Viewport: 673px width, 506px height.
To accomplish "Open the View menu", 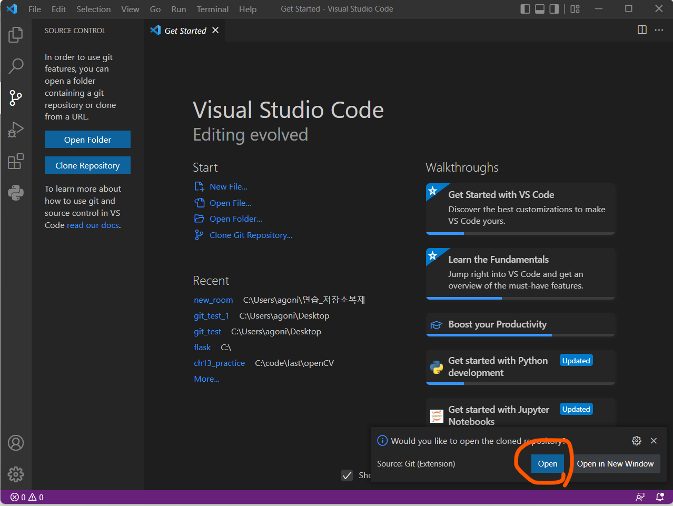I will click(x=130, y=9).
